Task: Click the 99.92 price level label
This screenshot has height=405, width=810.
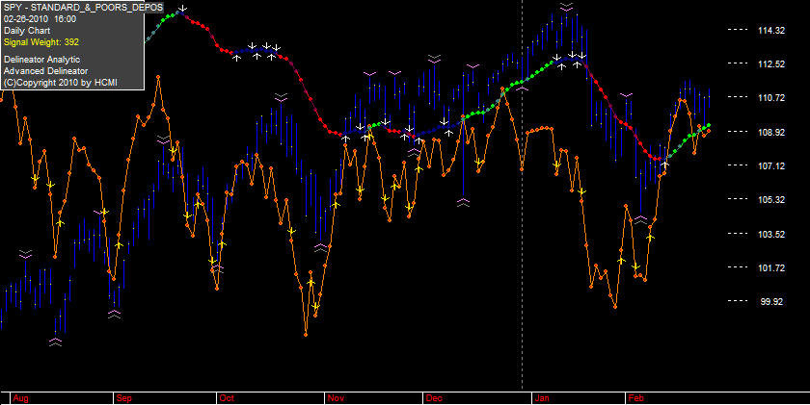Action: [x=772, y=301]
